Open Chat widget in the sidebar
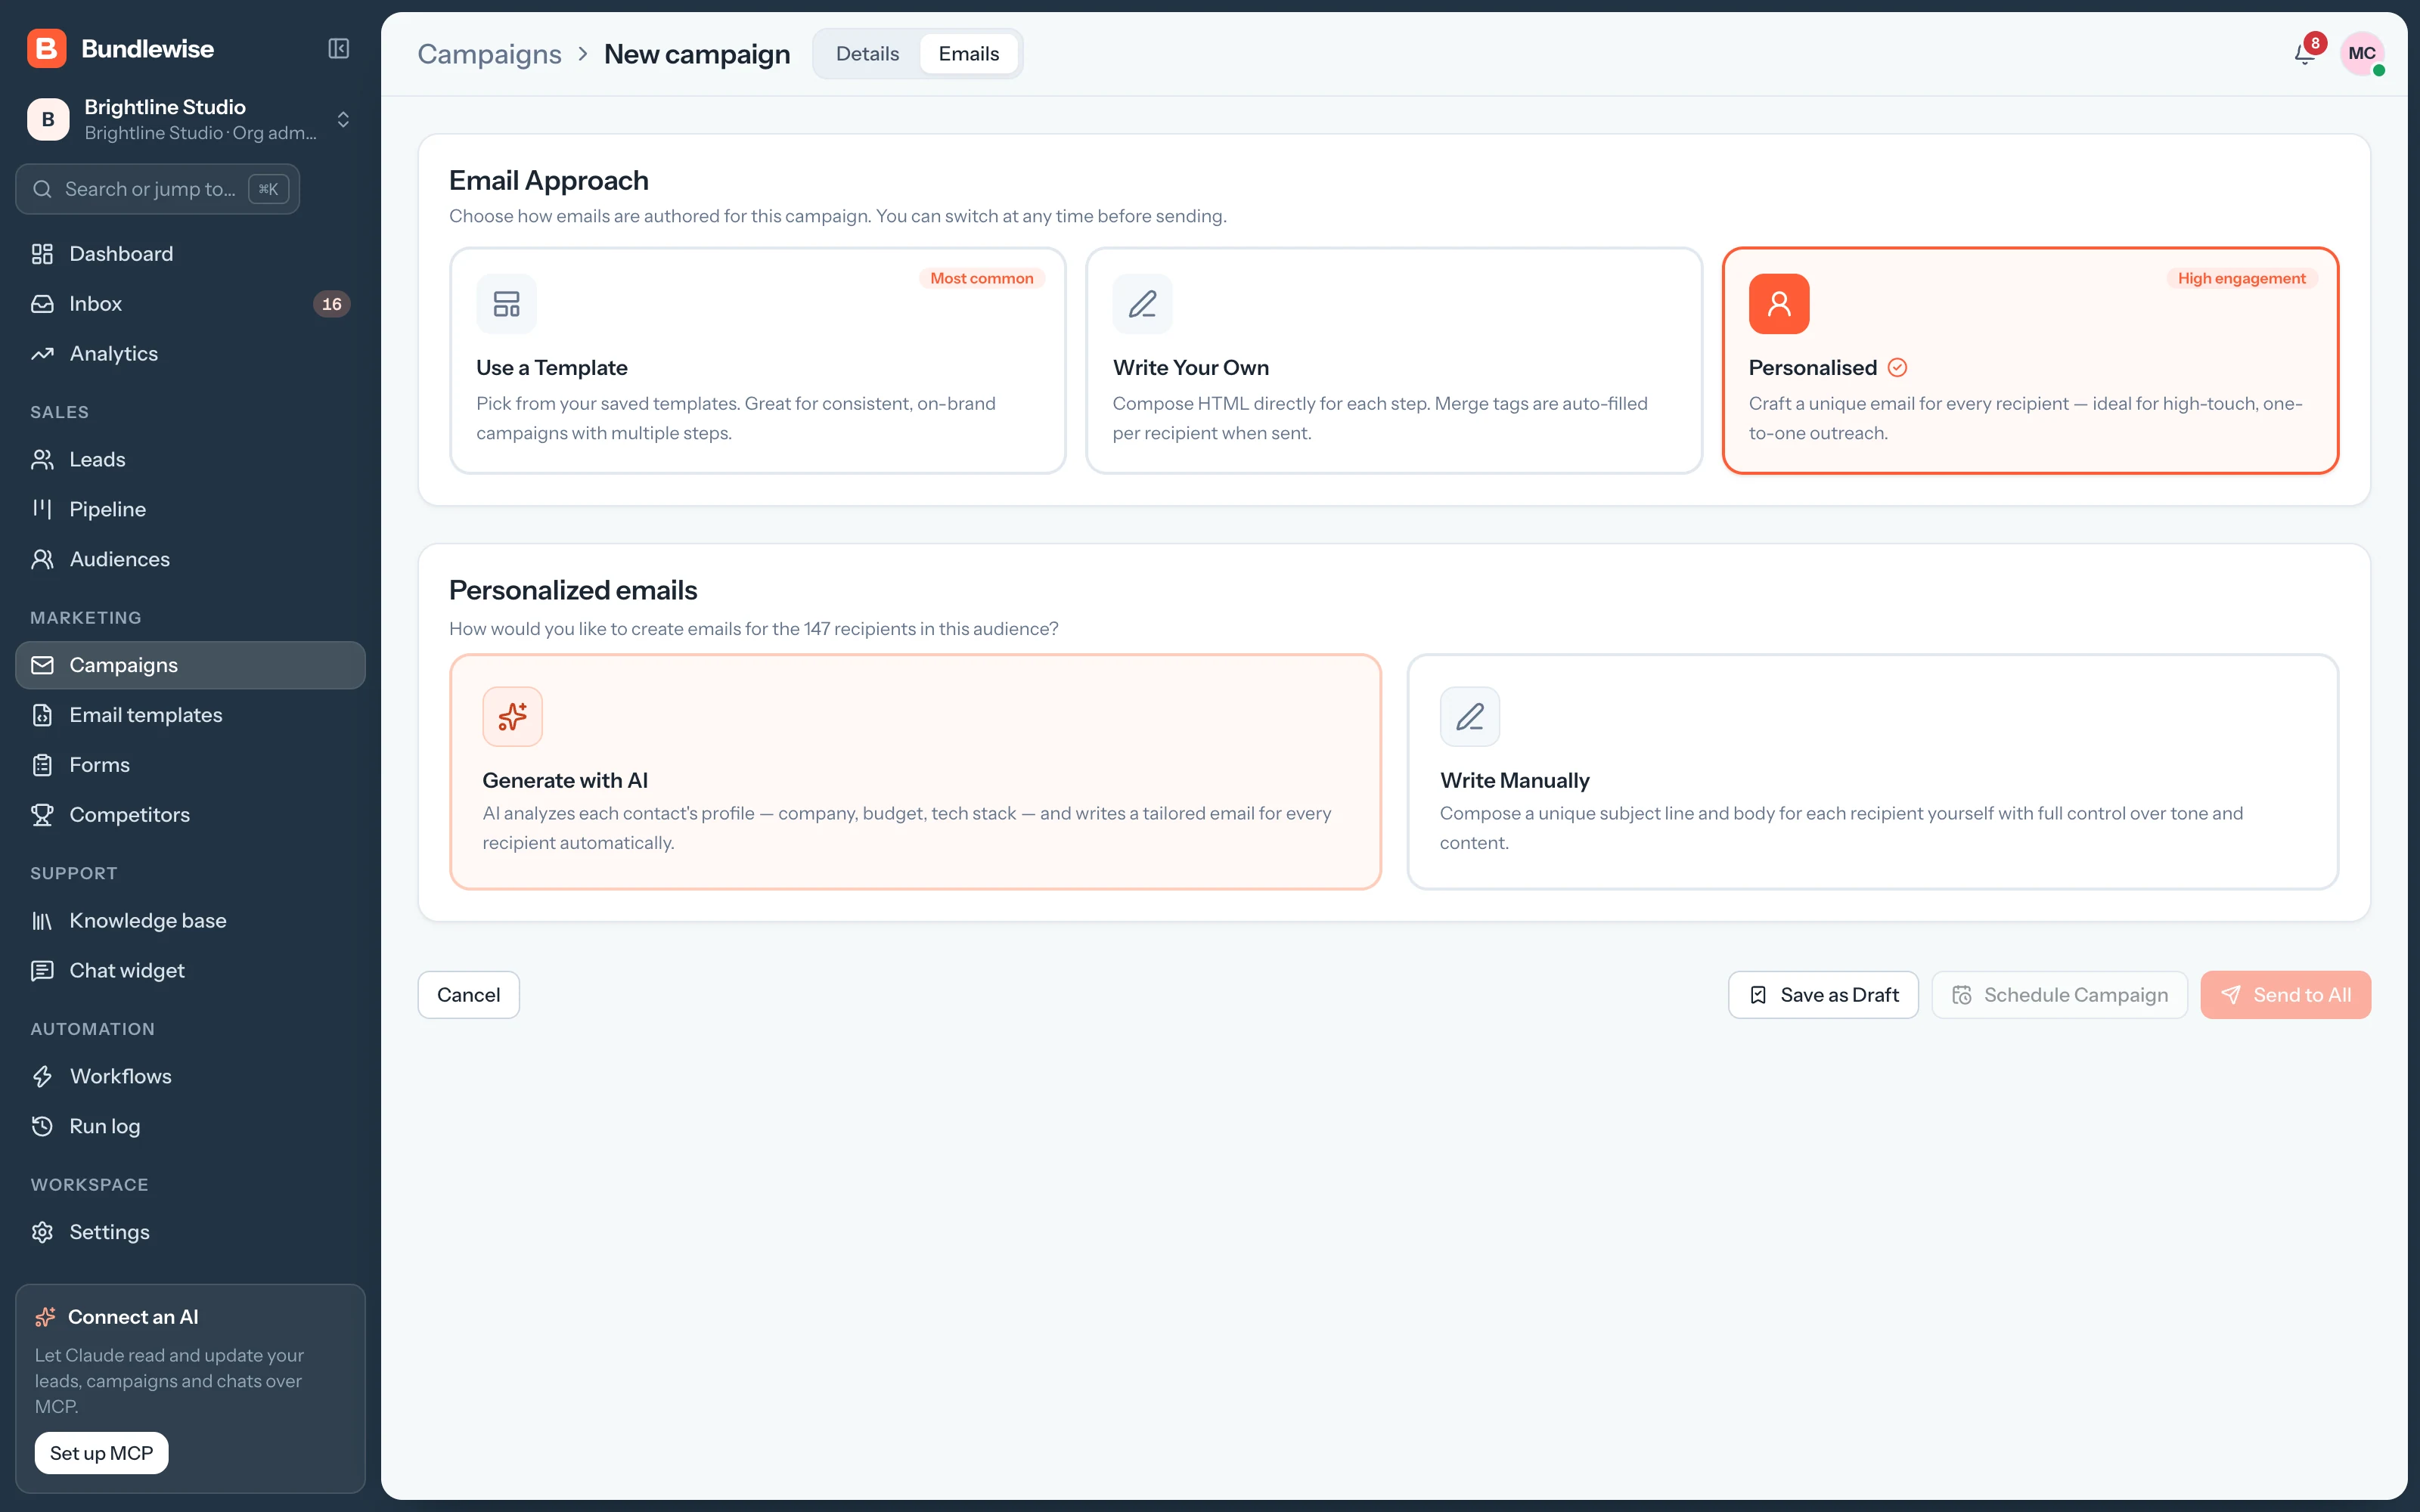 [190, 971]
